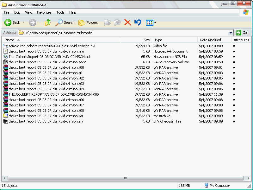Click the 185 MB status bar value
The image size is (253, 190).
point(184,186)
